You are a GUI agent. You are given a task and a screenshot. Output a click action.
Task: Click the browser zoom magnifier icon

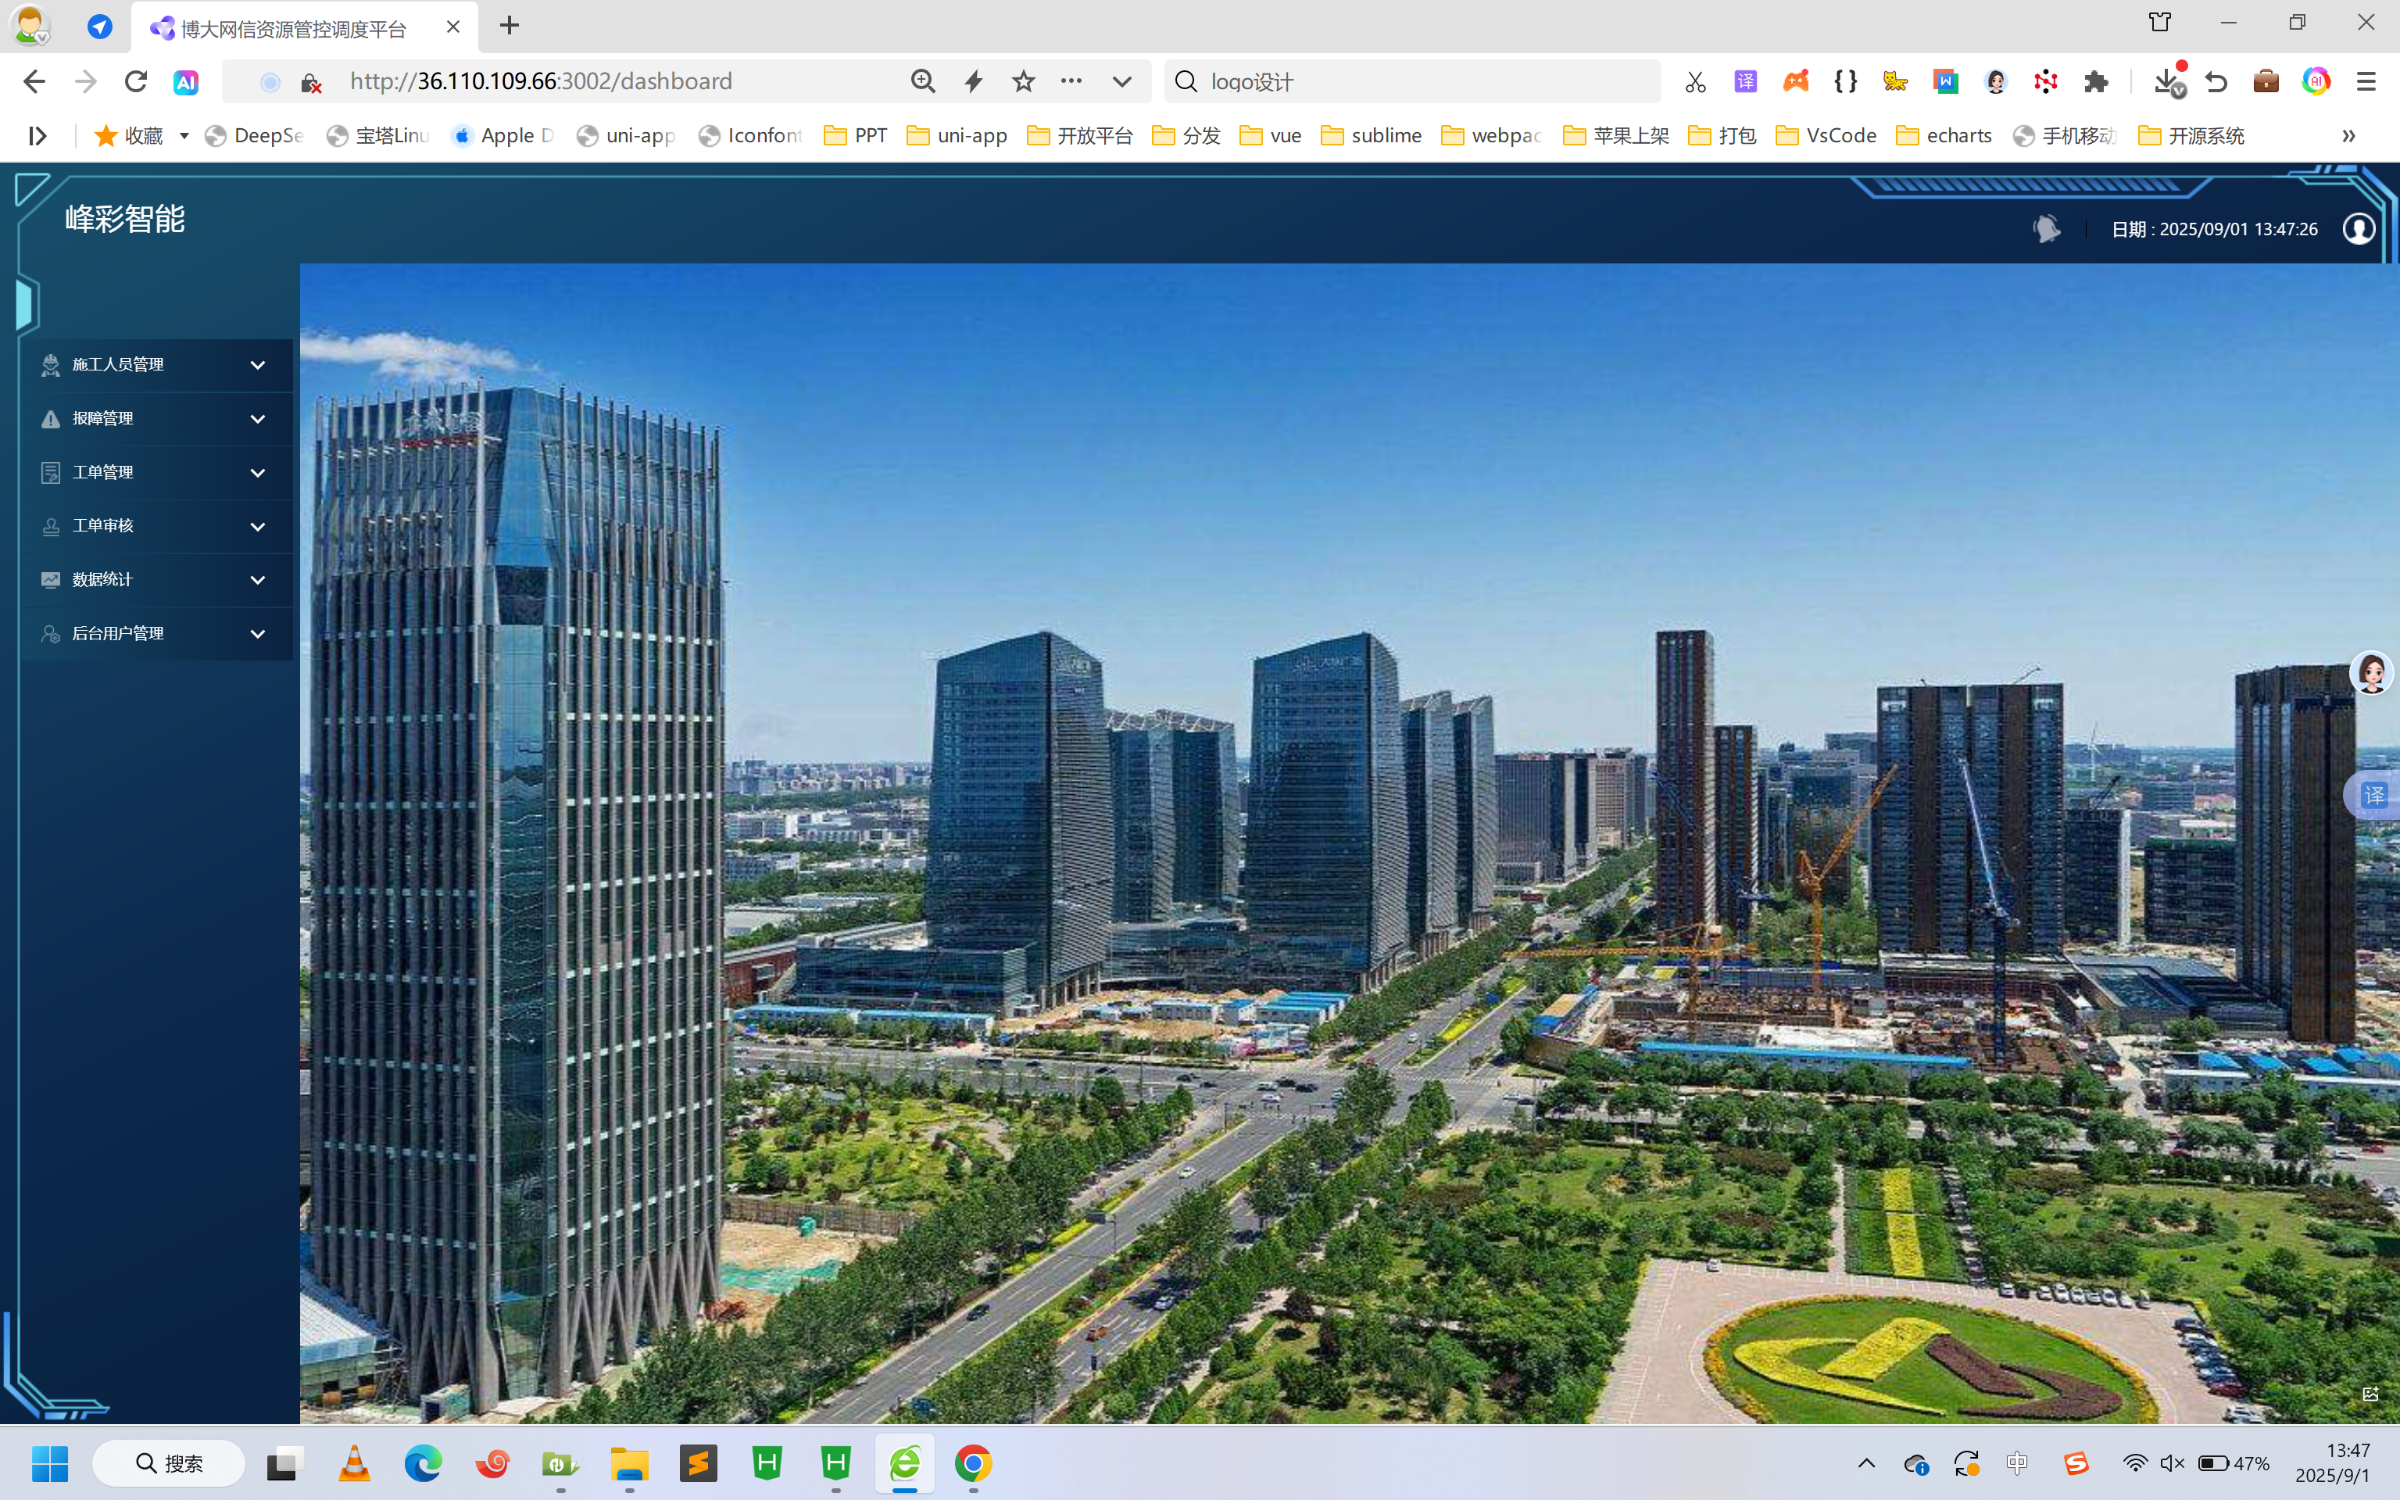922,81
